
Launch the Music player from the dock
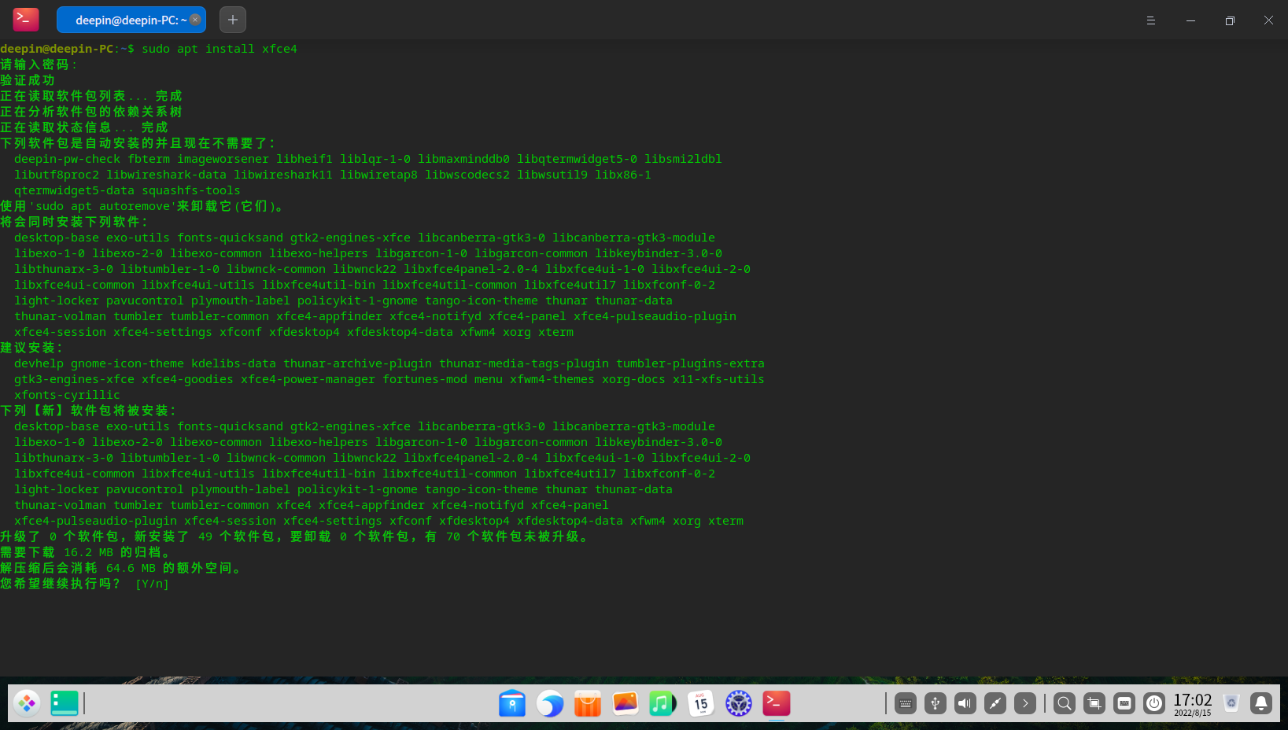(x=663, y=703)
